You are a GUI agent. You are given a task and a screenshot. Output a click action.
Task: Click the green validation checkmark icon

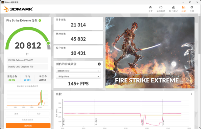click(40, 20)
